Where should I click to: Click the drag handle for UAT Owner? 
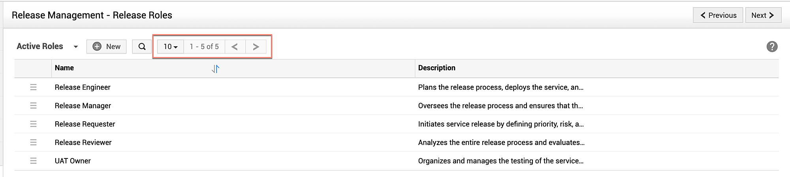coord(33,161)
